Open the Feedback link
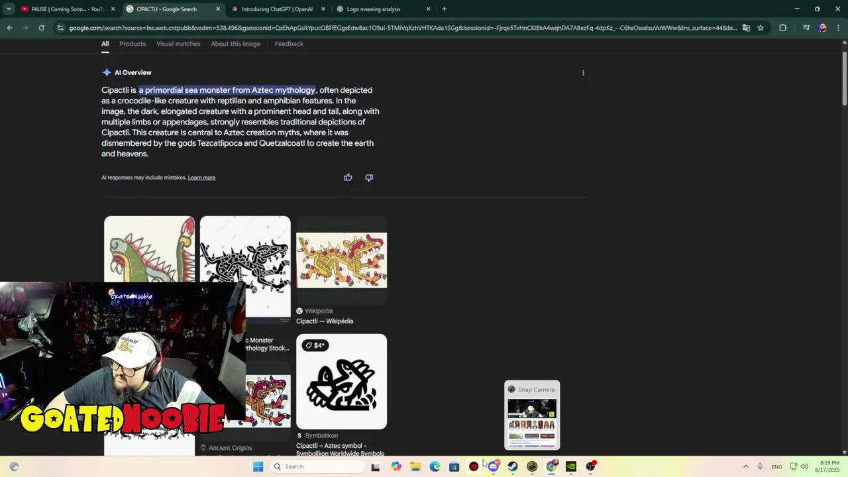Viewport: 848px width, 477px height. click(289, 44)
